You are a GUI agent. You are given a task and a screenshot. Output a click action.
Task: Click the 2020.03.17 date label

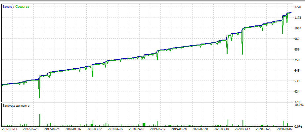[243, 129]
